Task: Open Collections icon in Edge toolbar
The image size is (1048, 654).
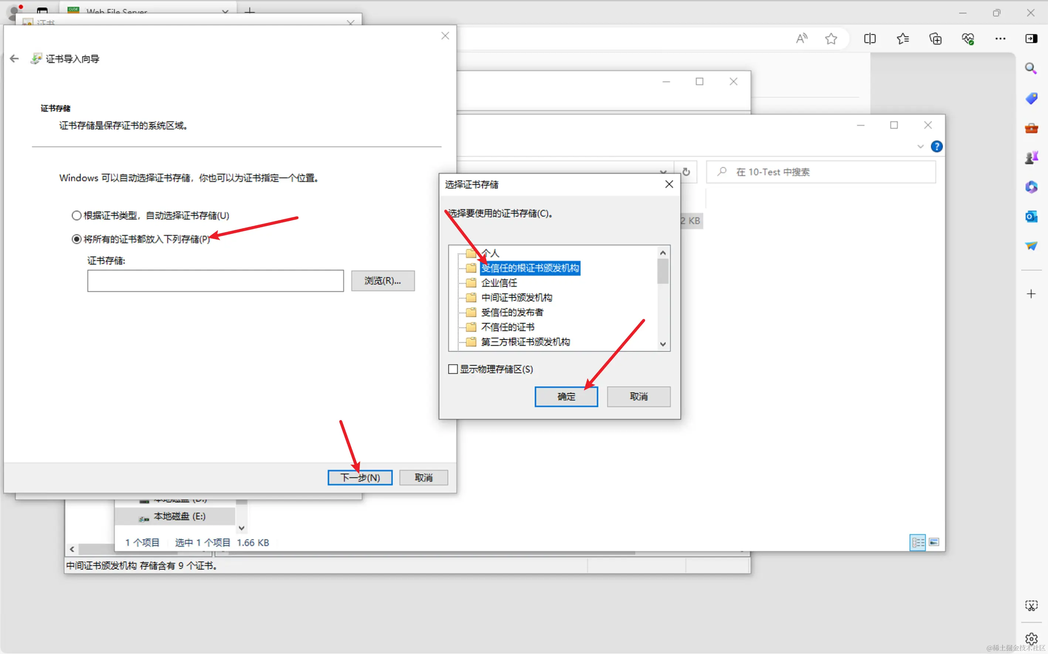Action: point(935,38)
